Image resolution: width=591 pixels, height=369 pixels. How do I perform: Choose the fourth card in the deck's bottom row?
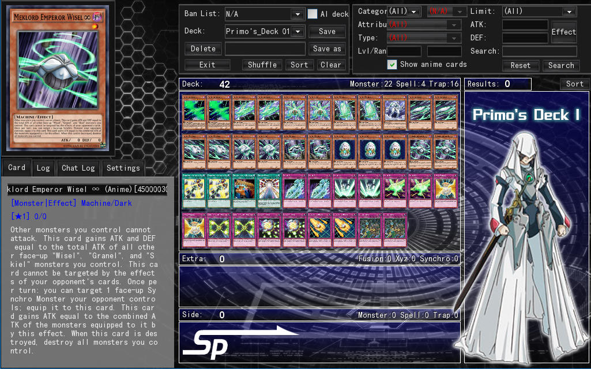click(x=269, y=229)
